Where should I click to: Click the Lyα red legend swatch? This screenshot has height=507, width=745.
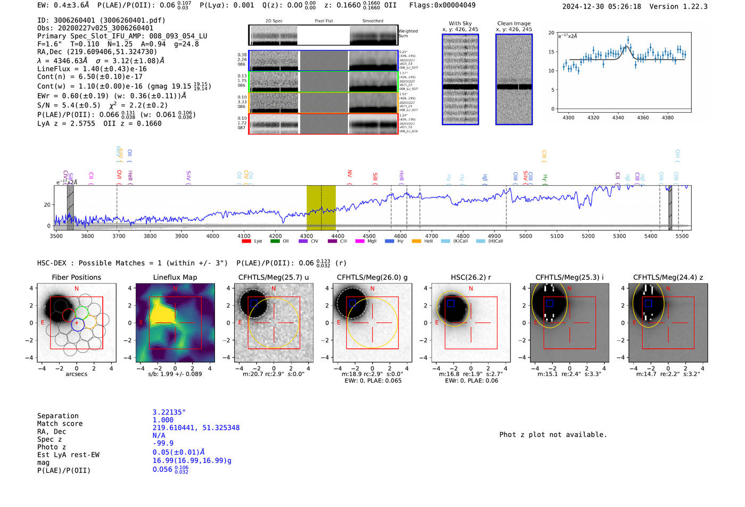[246, 241]
